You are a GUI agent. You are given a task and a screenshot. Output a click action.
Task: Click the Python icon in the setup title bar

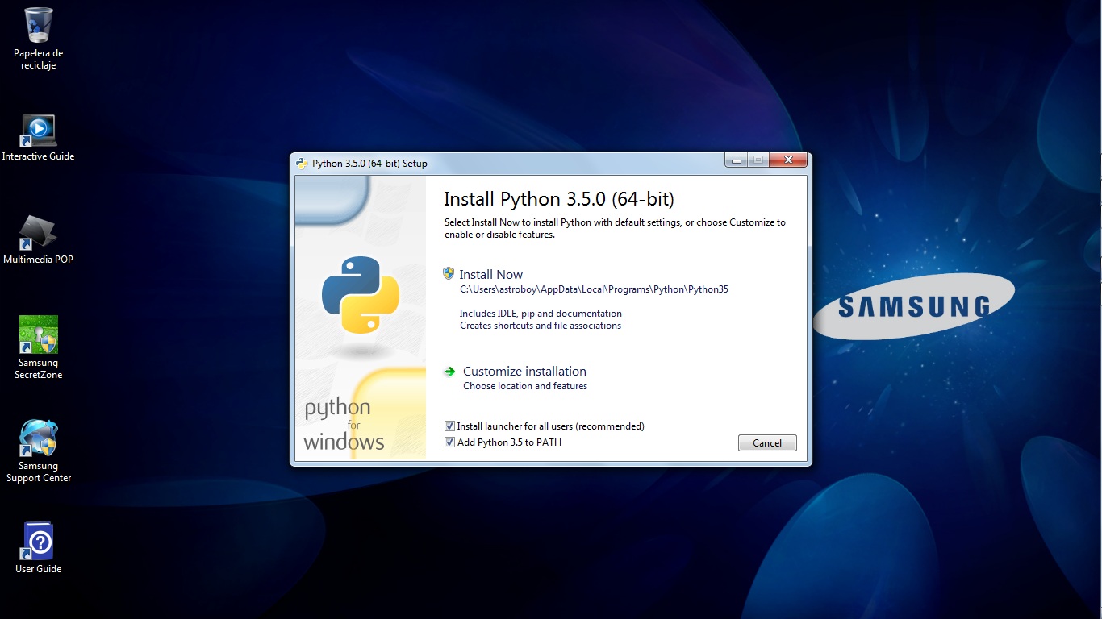point(302,163)
